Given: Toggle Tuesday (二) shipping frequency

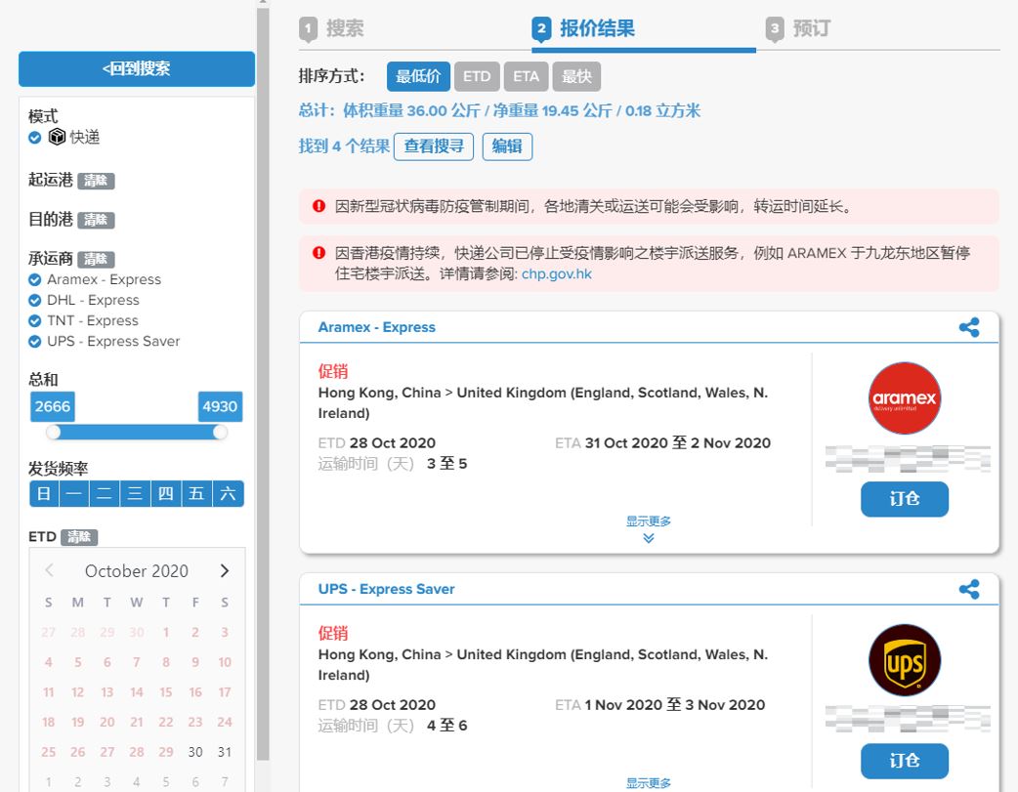Looking at the screenshot, I should tap(106, 493).
